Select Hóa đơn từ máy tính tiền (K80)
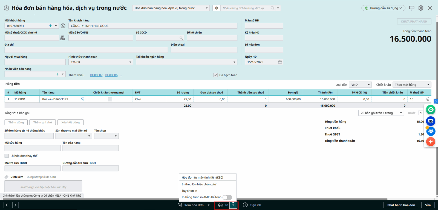Viewport: 438px width, 210px height. (202, 177)
